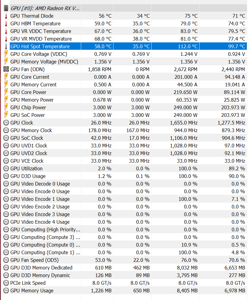The image size is (249, 300).
Task: Click the 1.244 V maximum core voltage value
Action: 189,54
